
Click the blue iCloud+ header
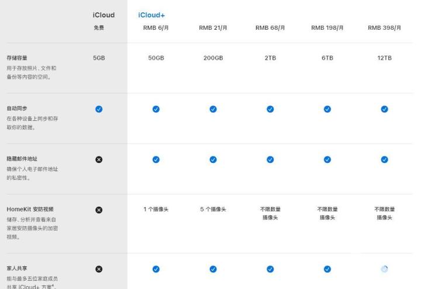pos(151,15)
